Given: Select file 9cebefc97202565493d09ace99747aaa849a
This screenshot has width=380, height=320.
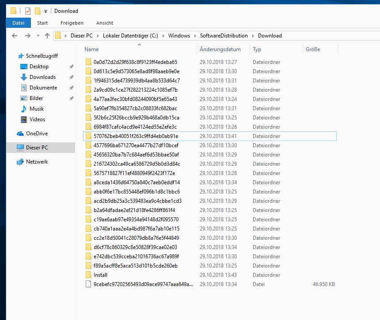Looking at the screenshot, I should coord(143,284).
